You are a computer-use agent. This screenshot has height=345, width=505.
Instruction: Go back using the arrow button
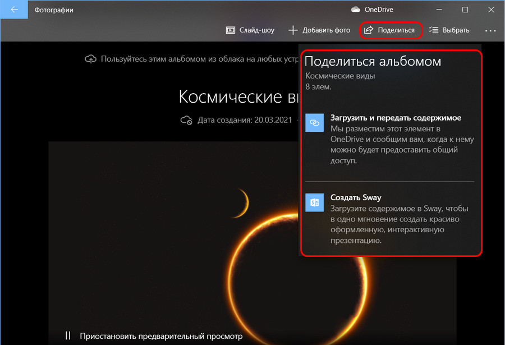point(14,10)
